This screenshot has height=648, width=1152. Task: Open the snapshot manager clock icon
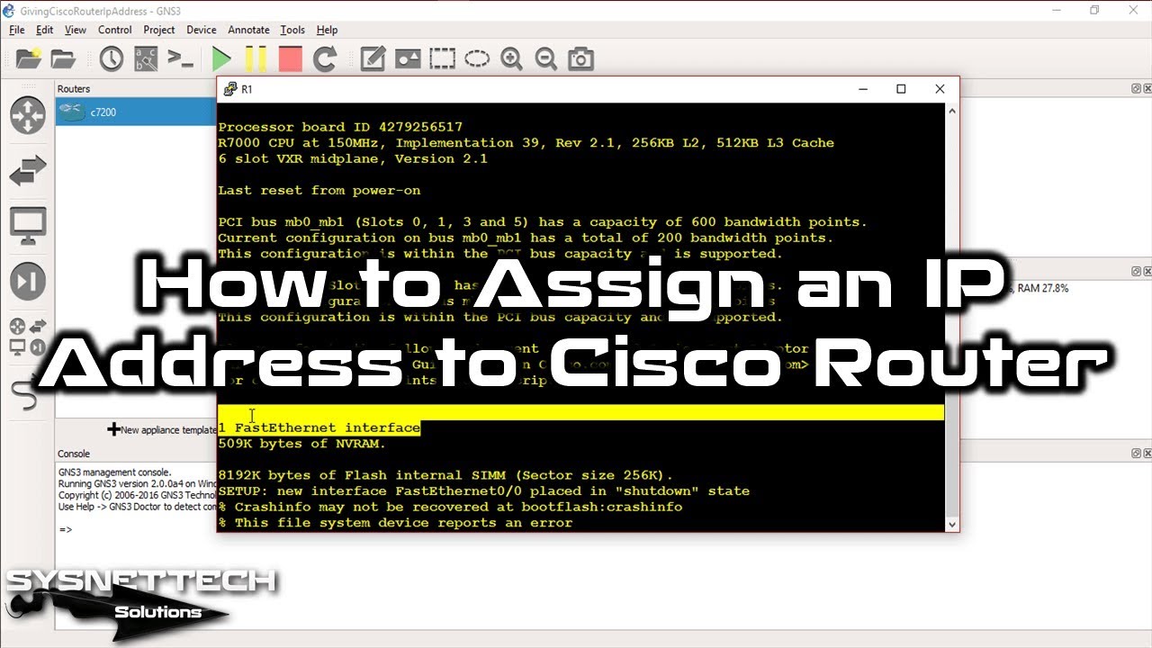112,59
